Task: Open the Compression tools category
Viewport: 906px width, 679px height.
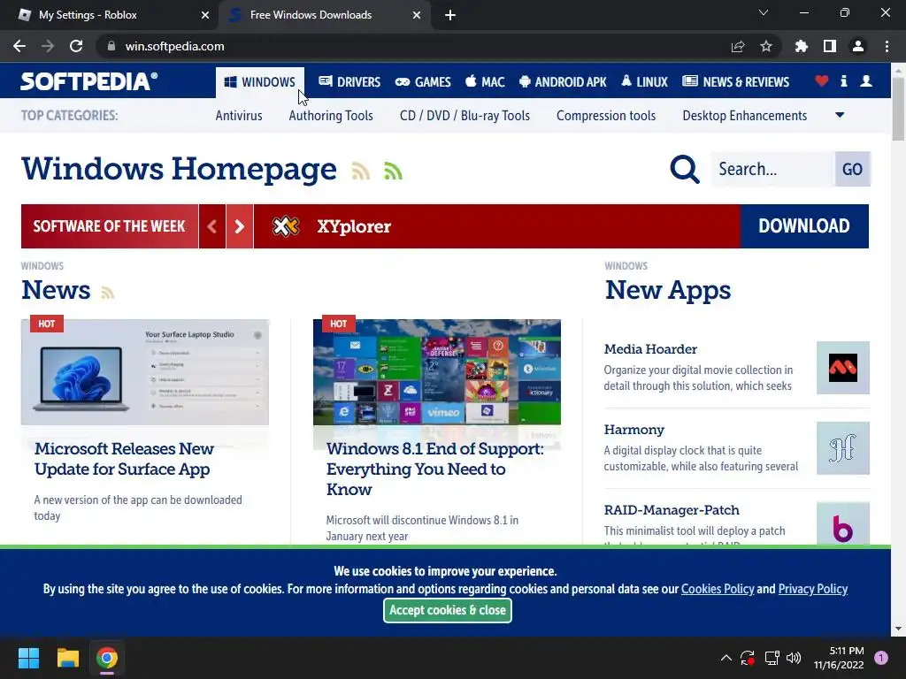Action: [606, 116]
